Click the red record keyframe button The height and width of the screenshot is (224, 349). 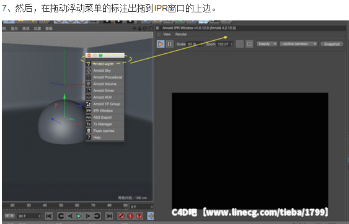point(121,216)
